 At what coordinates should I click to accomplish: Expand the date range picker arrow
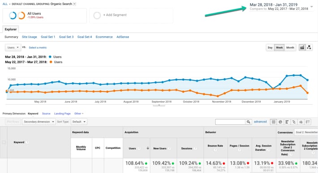[x=312, y=7]
